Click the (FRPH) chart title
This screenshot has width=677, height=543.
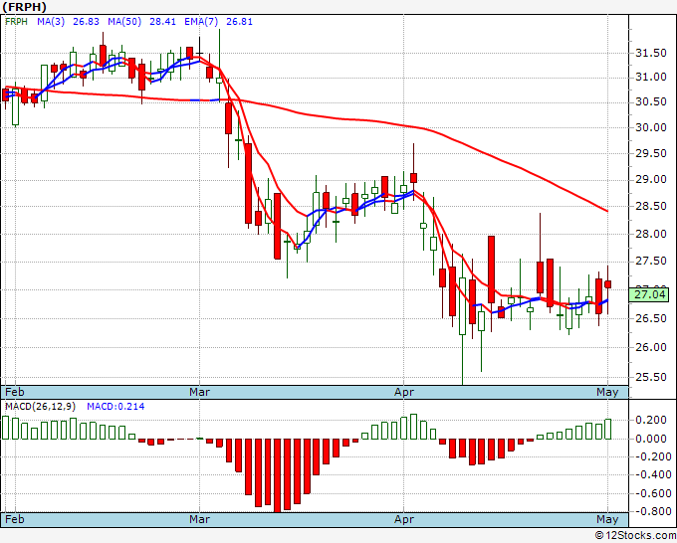25,7
